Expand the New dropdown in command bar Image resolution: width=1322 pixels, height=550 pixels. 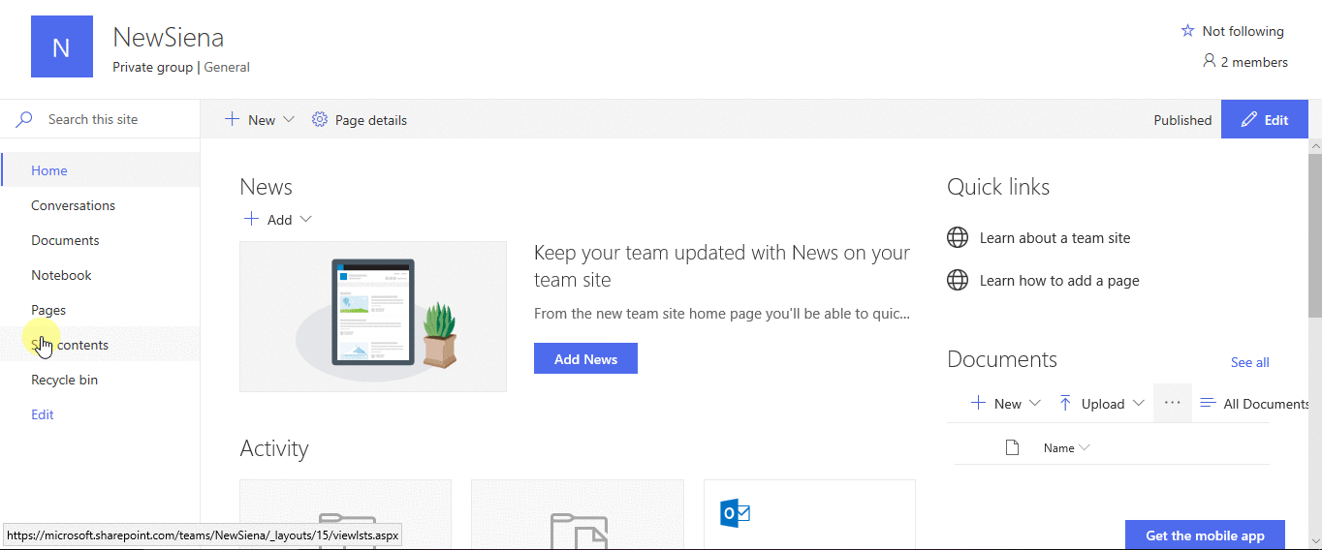[x=289, y=120]
